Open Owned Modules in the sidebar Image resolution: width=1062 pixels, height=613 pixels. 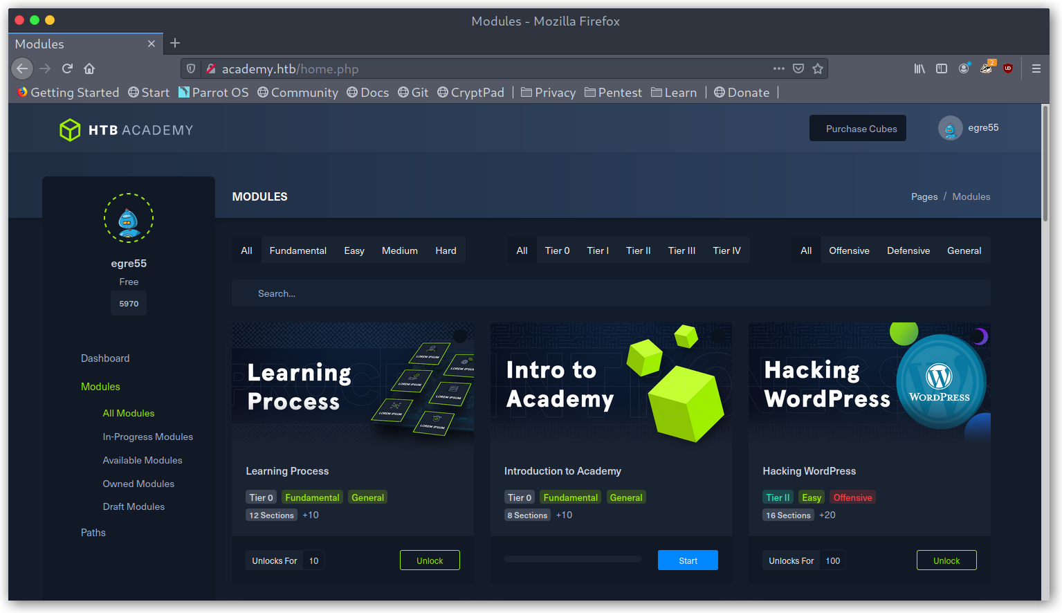[138, 484]
